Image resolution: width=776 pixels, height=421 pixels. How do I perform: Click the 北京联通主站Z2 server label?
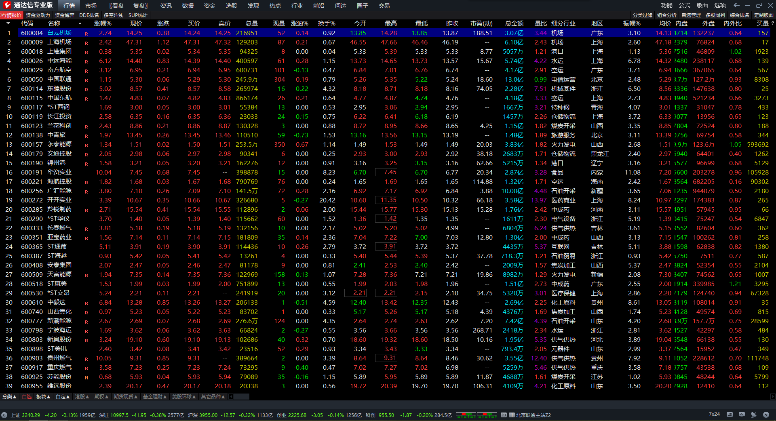[x=533, y=415]
